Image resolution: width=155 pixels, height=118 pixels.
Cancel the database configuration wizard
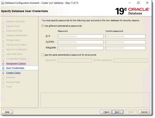click(144, 112)
